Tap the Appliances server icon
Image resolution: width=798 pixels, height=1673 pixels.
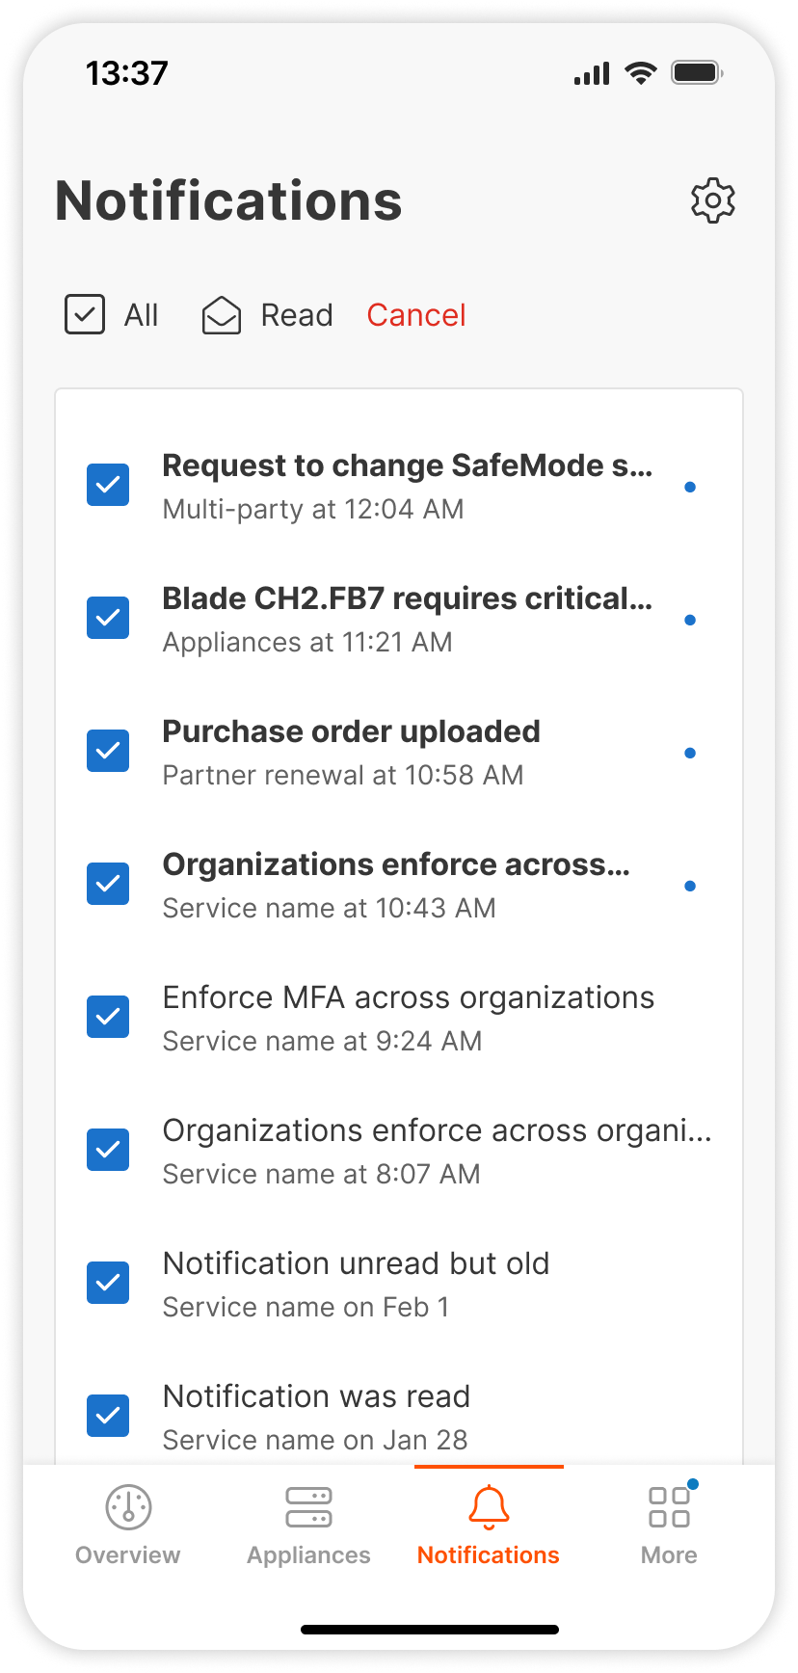308,1507
